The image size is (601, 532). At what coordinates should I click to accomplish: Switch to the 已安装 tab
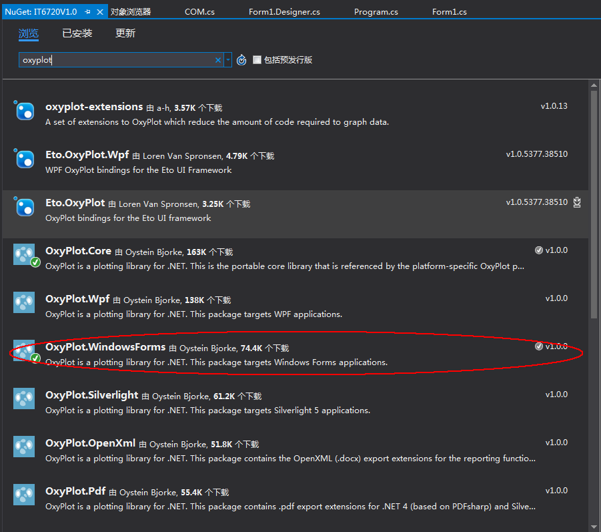point(77,33)
